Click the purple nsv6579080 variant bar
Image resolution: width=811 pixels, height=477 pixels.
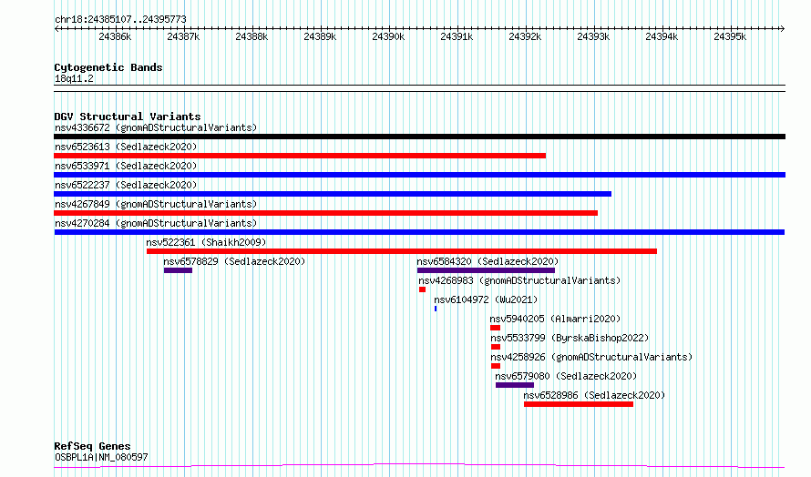point(515,385)
